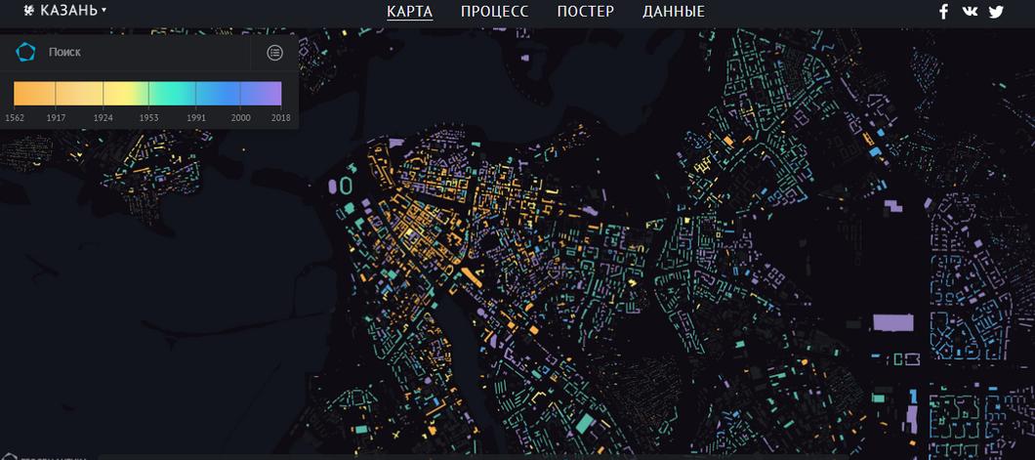This screenshot has width=1035, height=460.
Task: Click the Поиск search field
Action: (146, 52)
